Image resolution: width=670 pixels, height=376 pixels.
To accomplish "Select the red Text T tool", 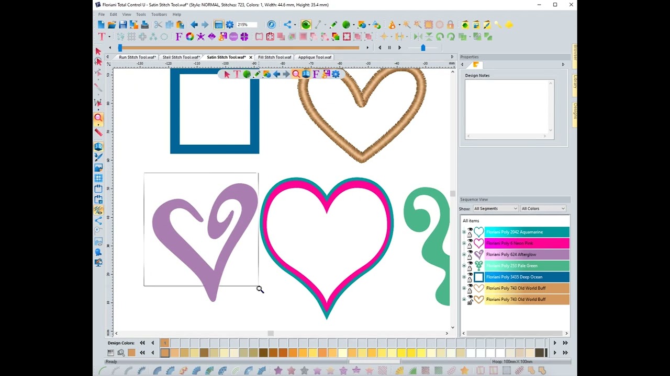I will click(x=102, y=37).
